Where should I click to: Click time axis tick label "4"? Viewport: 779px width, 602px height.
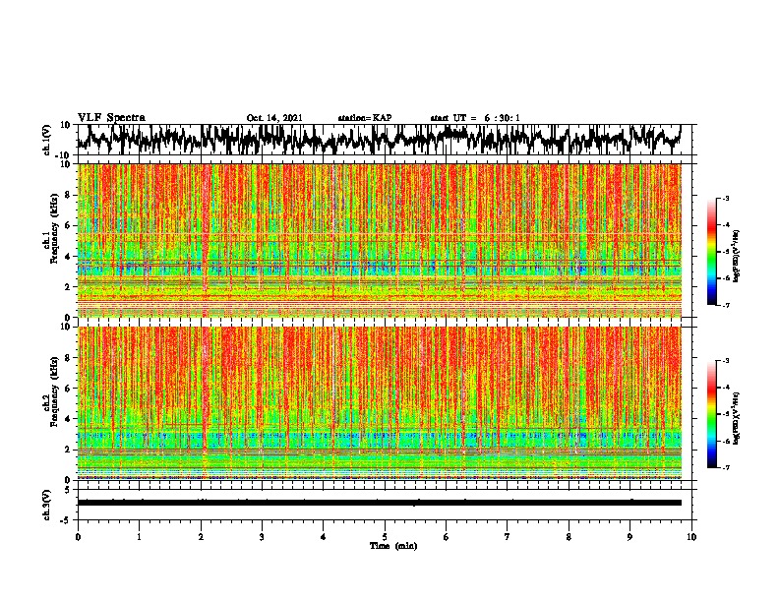[323, 537]
